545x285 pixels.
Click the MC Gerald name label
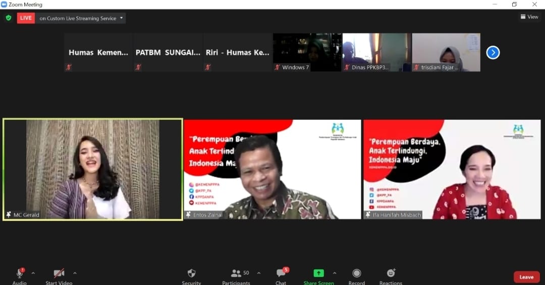[x=26, y=215]
